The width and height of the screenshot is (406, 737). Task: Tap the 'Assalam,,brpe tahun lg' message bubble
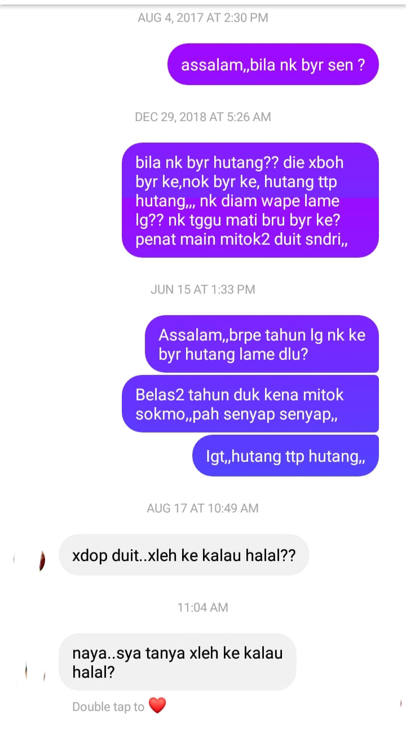(x=262, y=344)
